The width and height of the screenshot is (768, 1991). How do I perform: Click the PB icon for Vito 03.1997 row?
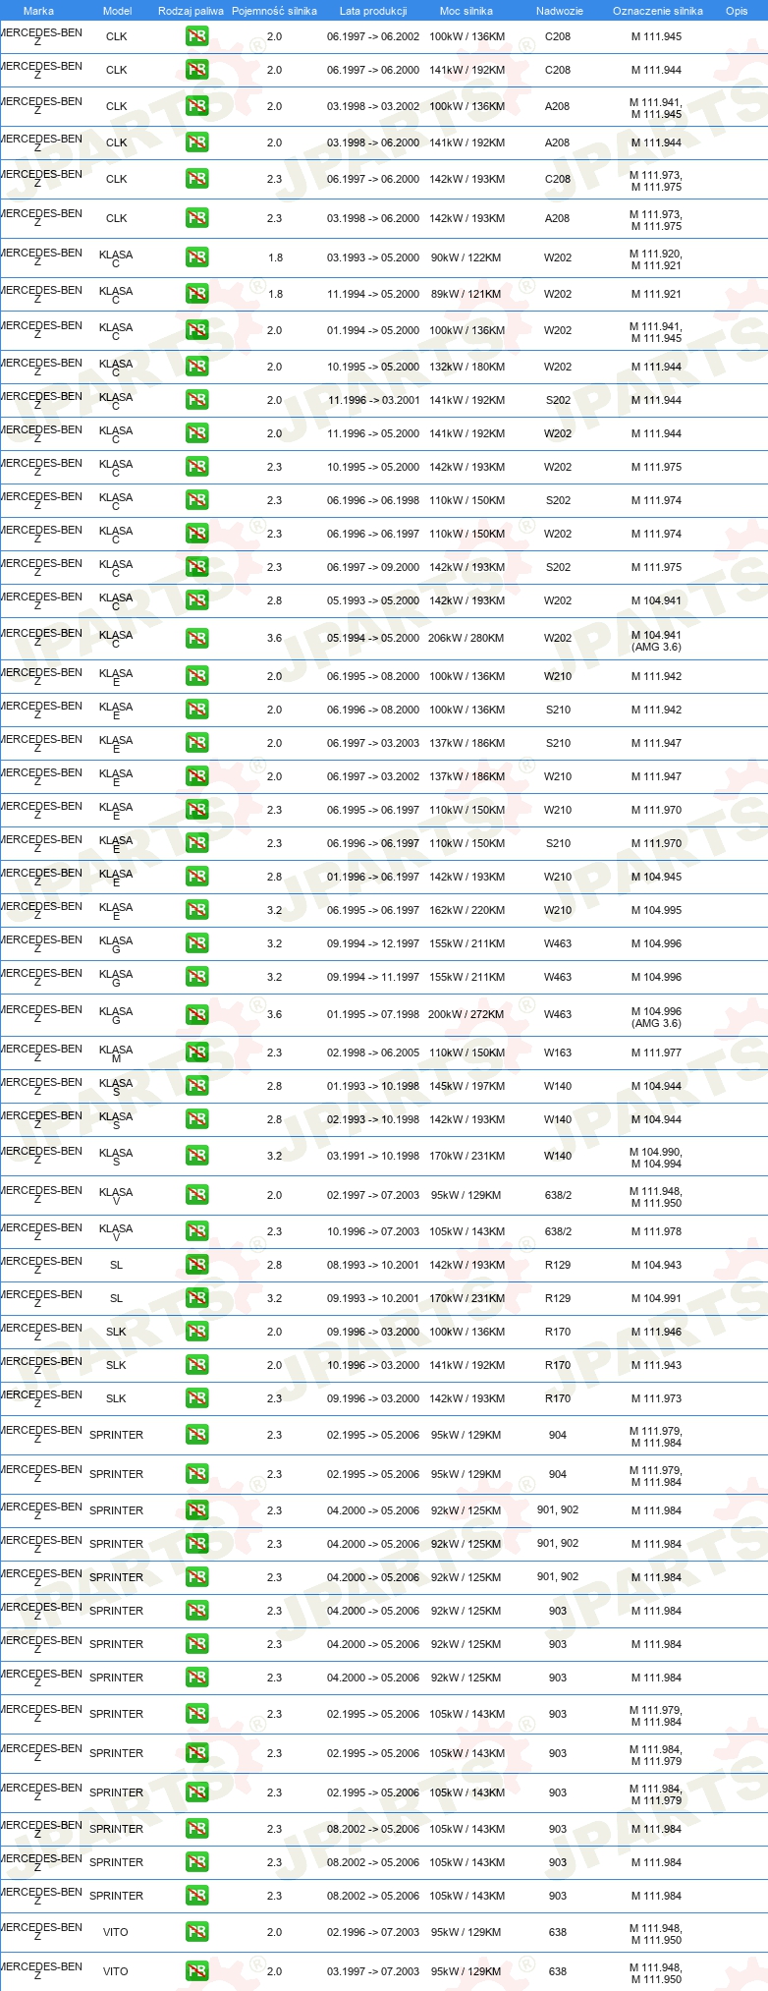[196, 1971]
